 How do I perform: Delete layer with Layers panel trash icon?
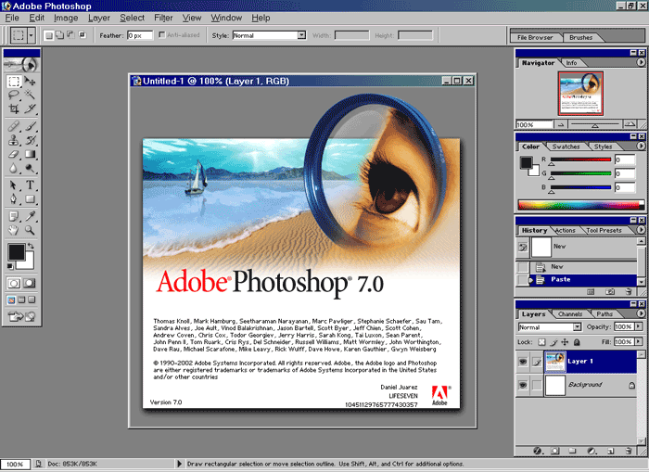pyautogui.click(x=629, y=451)
